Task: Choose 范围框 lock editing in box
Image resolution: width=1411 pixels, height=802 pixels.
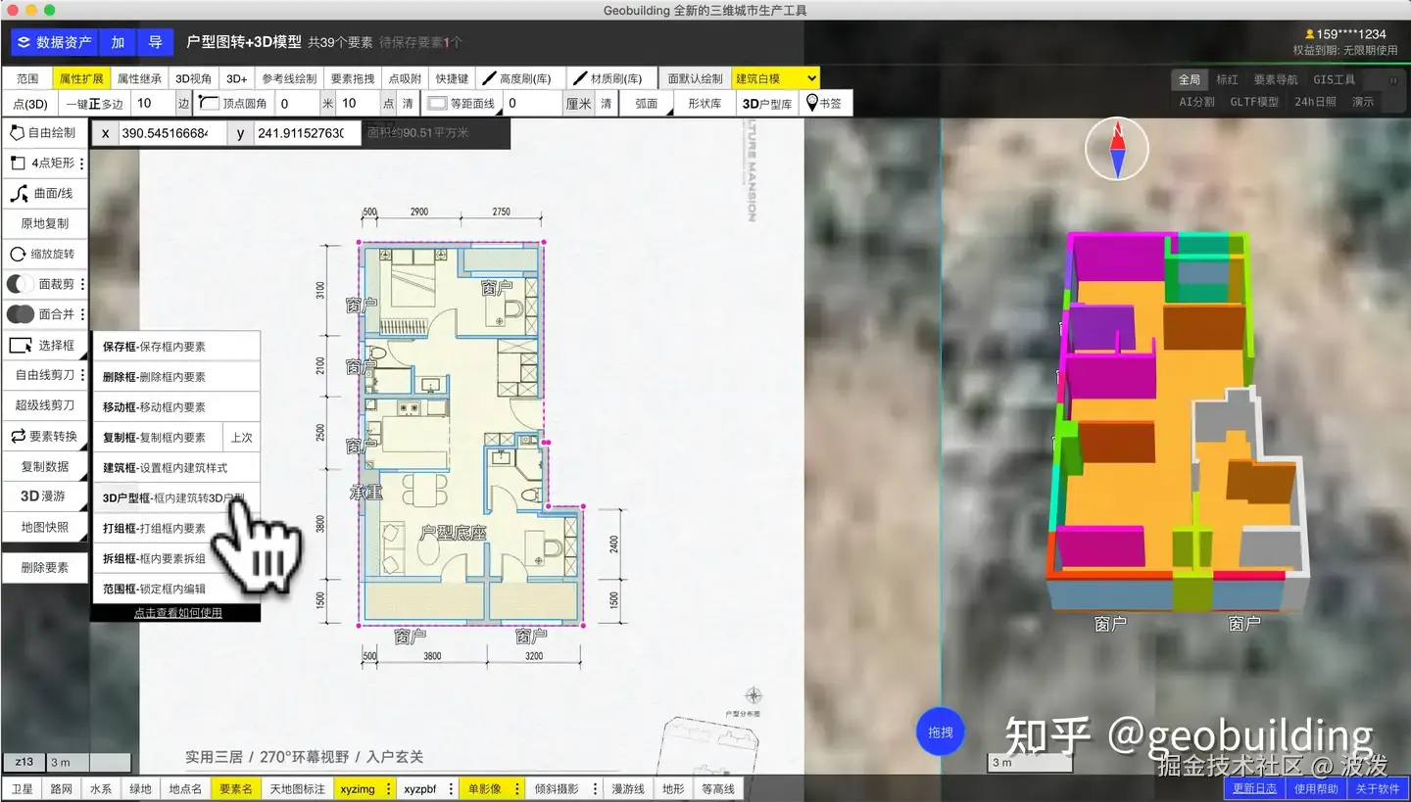Action: 176,589
